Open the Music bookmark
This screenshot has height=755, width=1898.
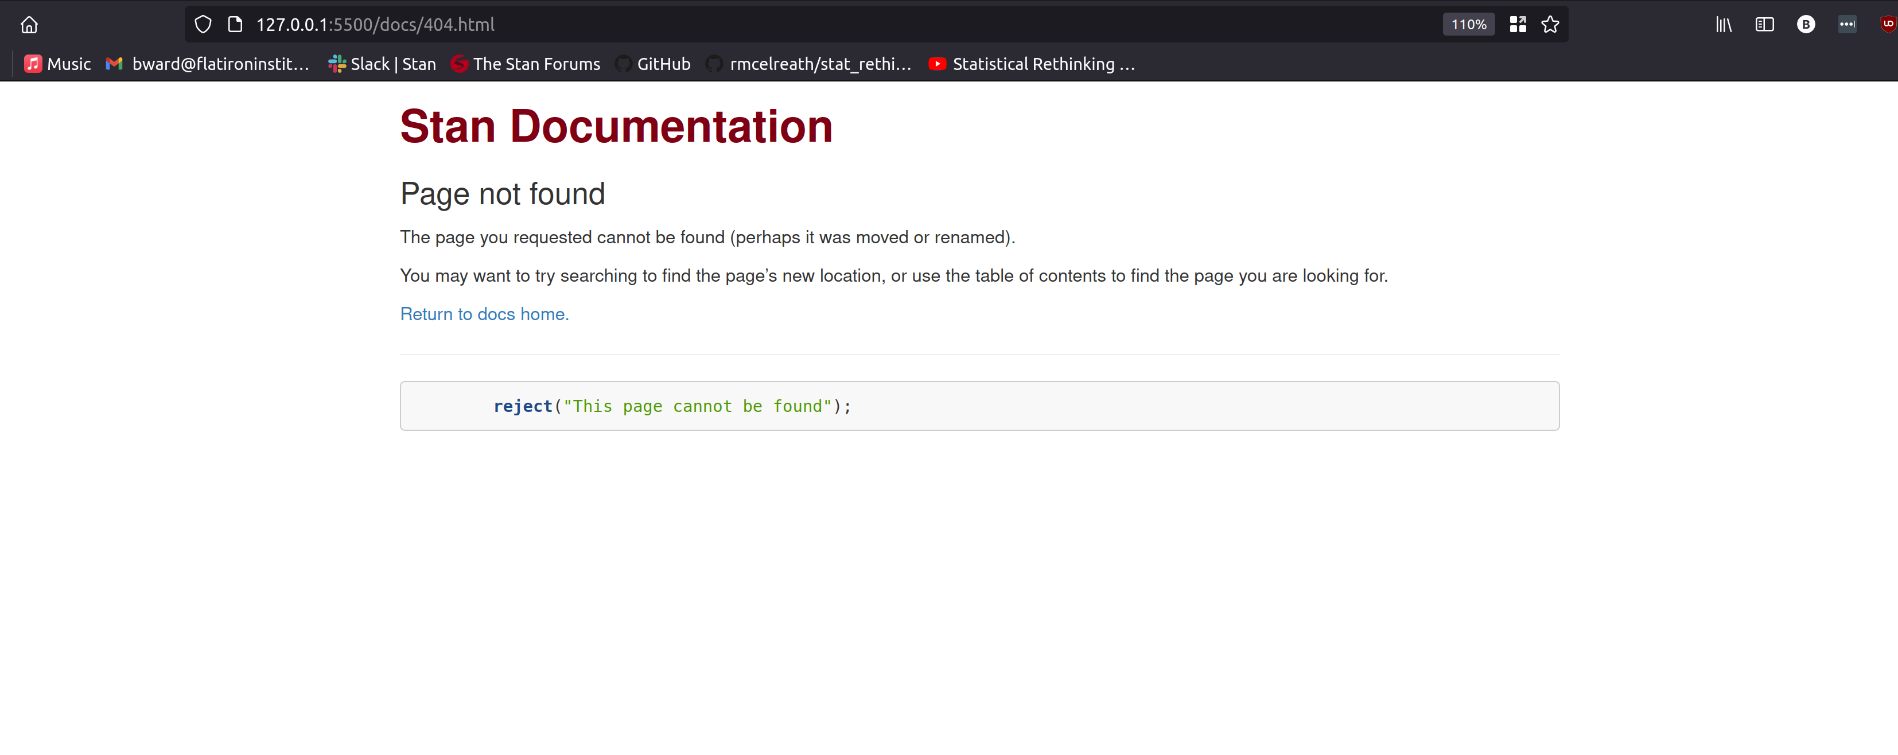[x=57, y=64]
